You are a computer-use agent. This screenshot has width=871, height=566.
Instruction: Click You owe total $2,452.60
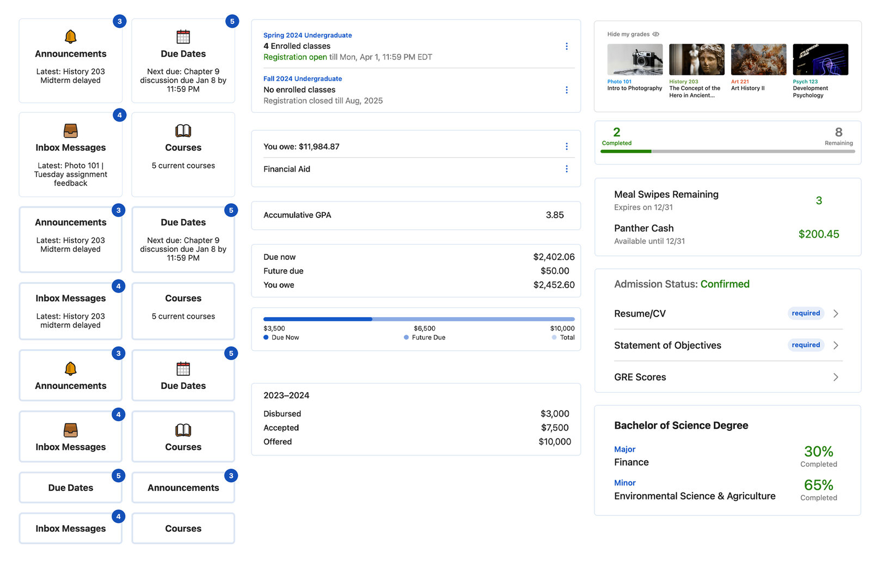coord(554,285)
